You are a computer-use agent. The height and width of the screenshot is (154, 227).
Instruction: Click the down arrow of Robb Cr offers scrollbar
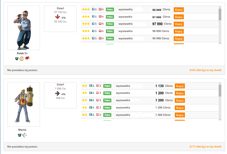pos(220,43)
